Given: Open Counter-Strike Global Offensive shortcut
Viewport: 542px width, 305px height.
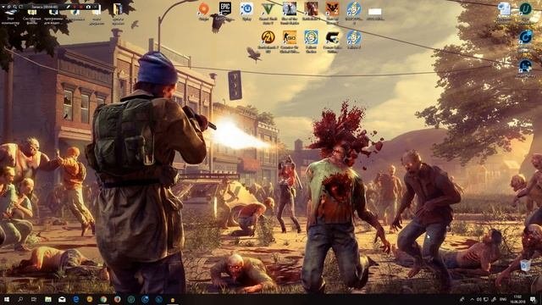Looking at the screenshot, I should pyautogui.click(x=290, y=42).
